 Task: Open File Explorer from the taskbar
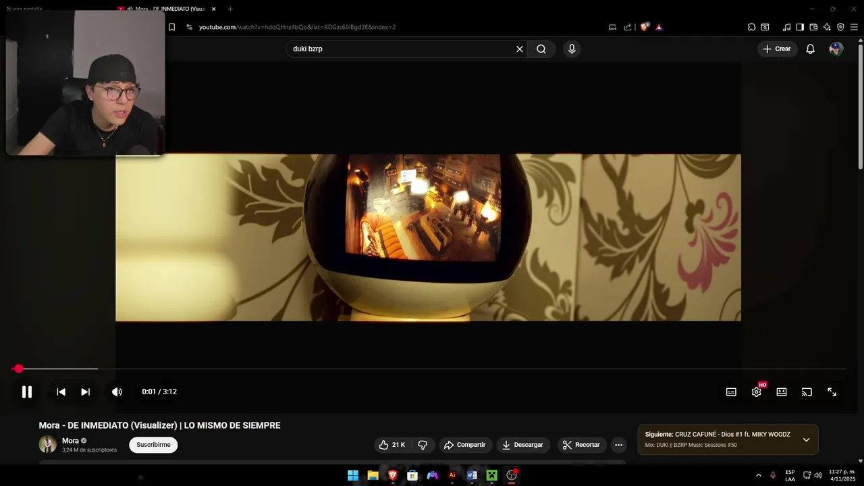click(x=373, y=475)
